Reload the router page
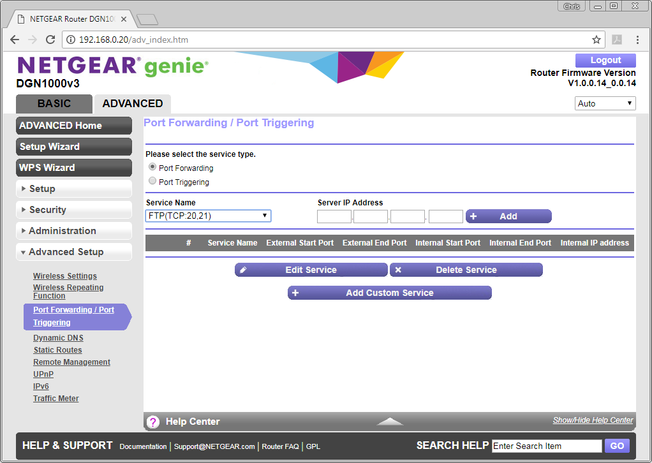Screen dimensions: 652x463 (50, 40)
